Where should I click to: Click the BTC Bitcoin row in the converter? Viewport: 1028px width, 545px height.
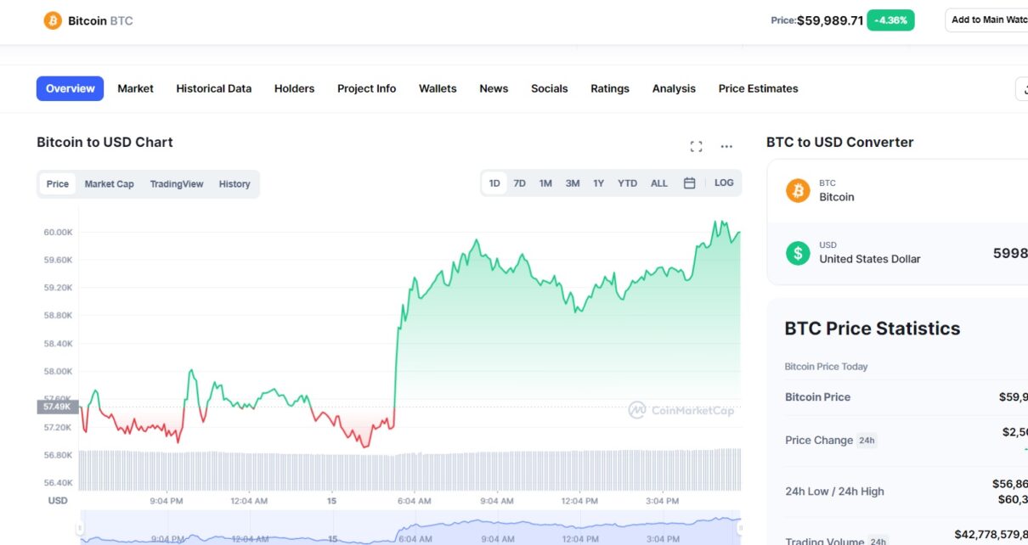click(x=898, y=191)
